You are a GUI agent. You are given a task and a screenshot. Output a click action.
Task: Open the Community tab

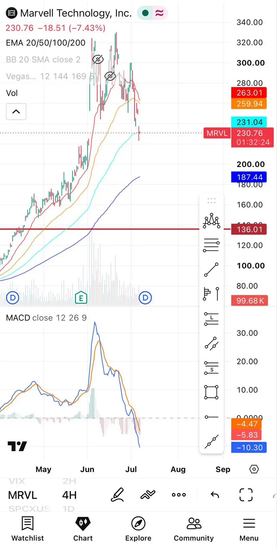[x=194, y=529]
